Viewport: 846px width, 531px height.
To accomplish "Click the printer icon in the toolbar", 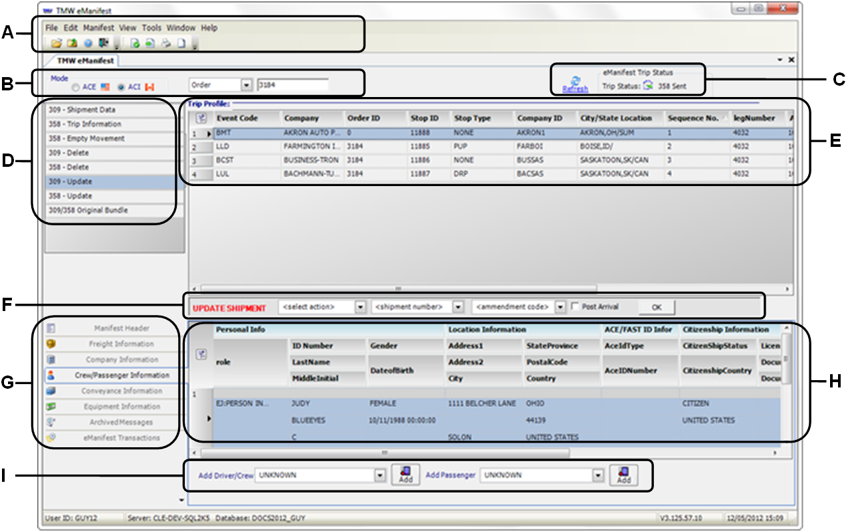I will pyautogui.click(x=165, y=44).
